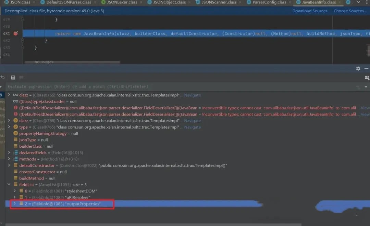Switch to the JSONLexer.class tab
Viewport: 370px width, 226px height.
122,2
